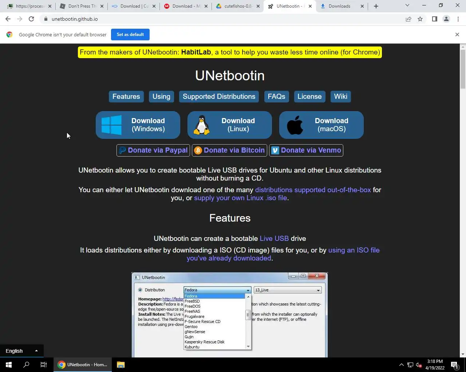Click the Windows logo on the Download (Windows) button
The image size is (466, 372).
coord(111,125)
